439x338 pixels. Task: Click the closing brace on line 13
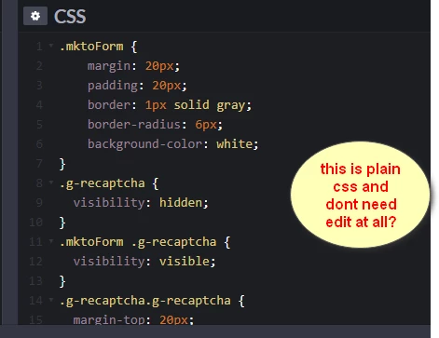[62, 281]
